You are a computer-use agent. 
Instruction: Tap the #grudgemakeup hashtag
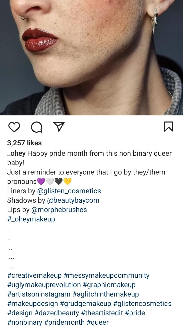pyautogui.click(x=85, y=304)
